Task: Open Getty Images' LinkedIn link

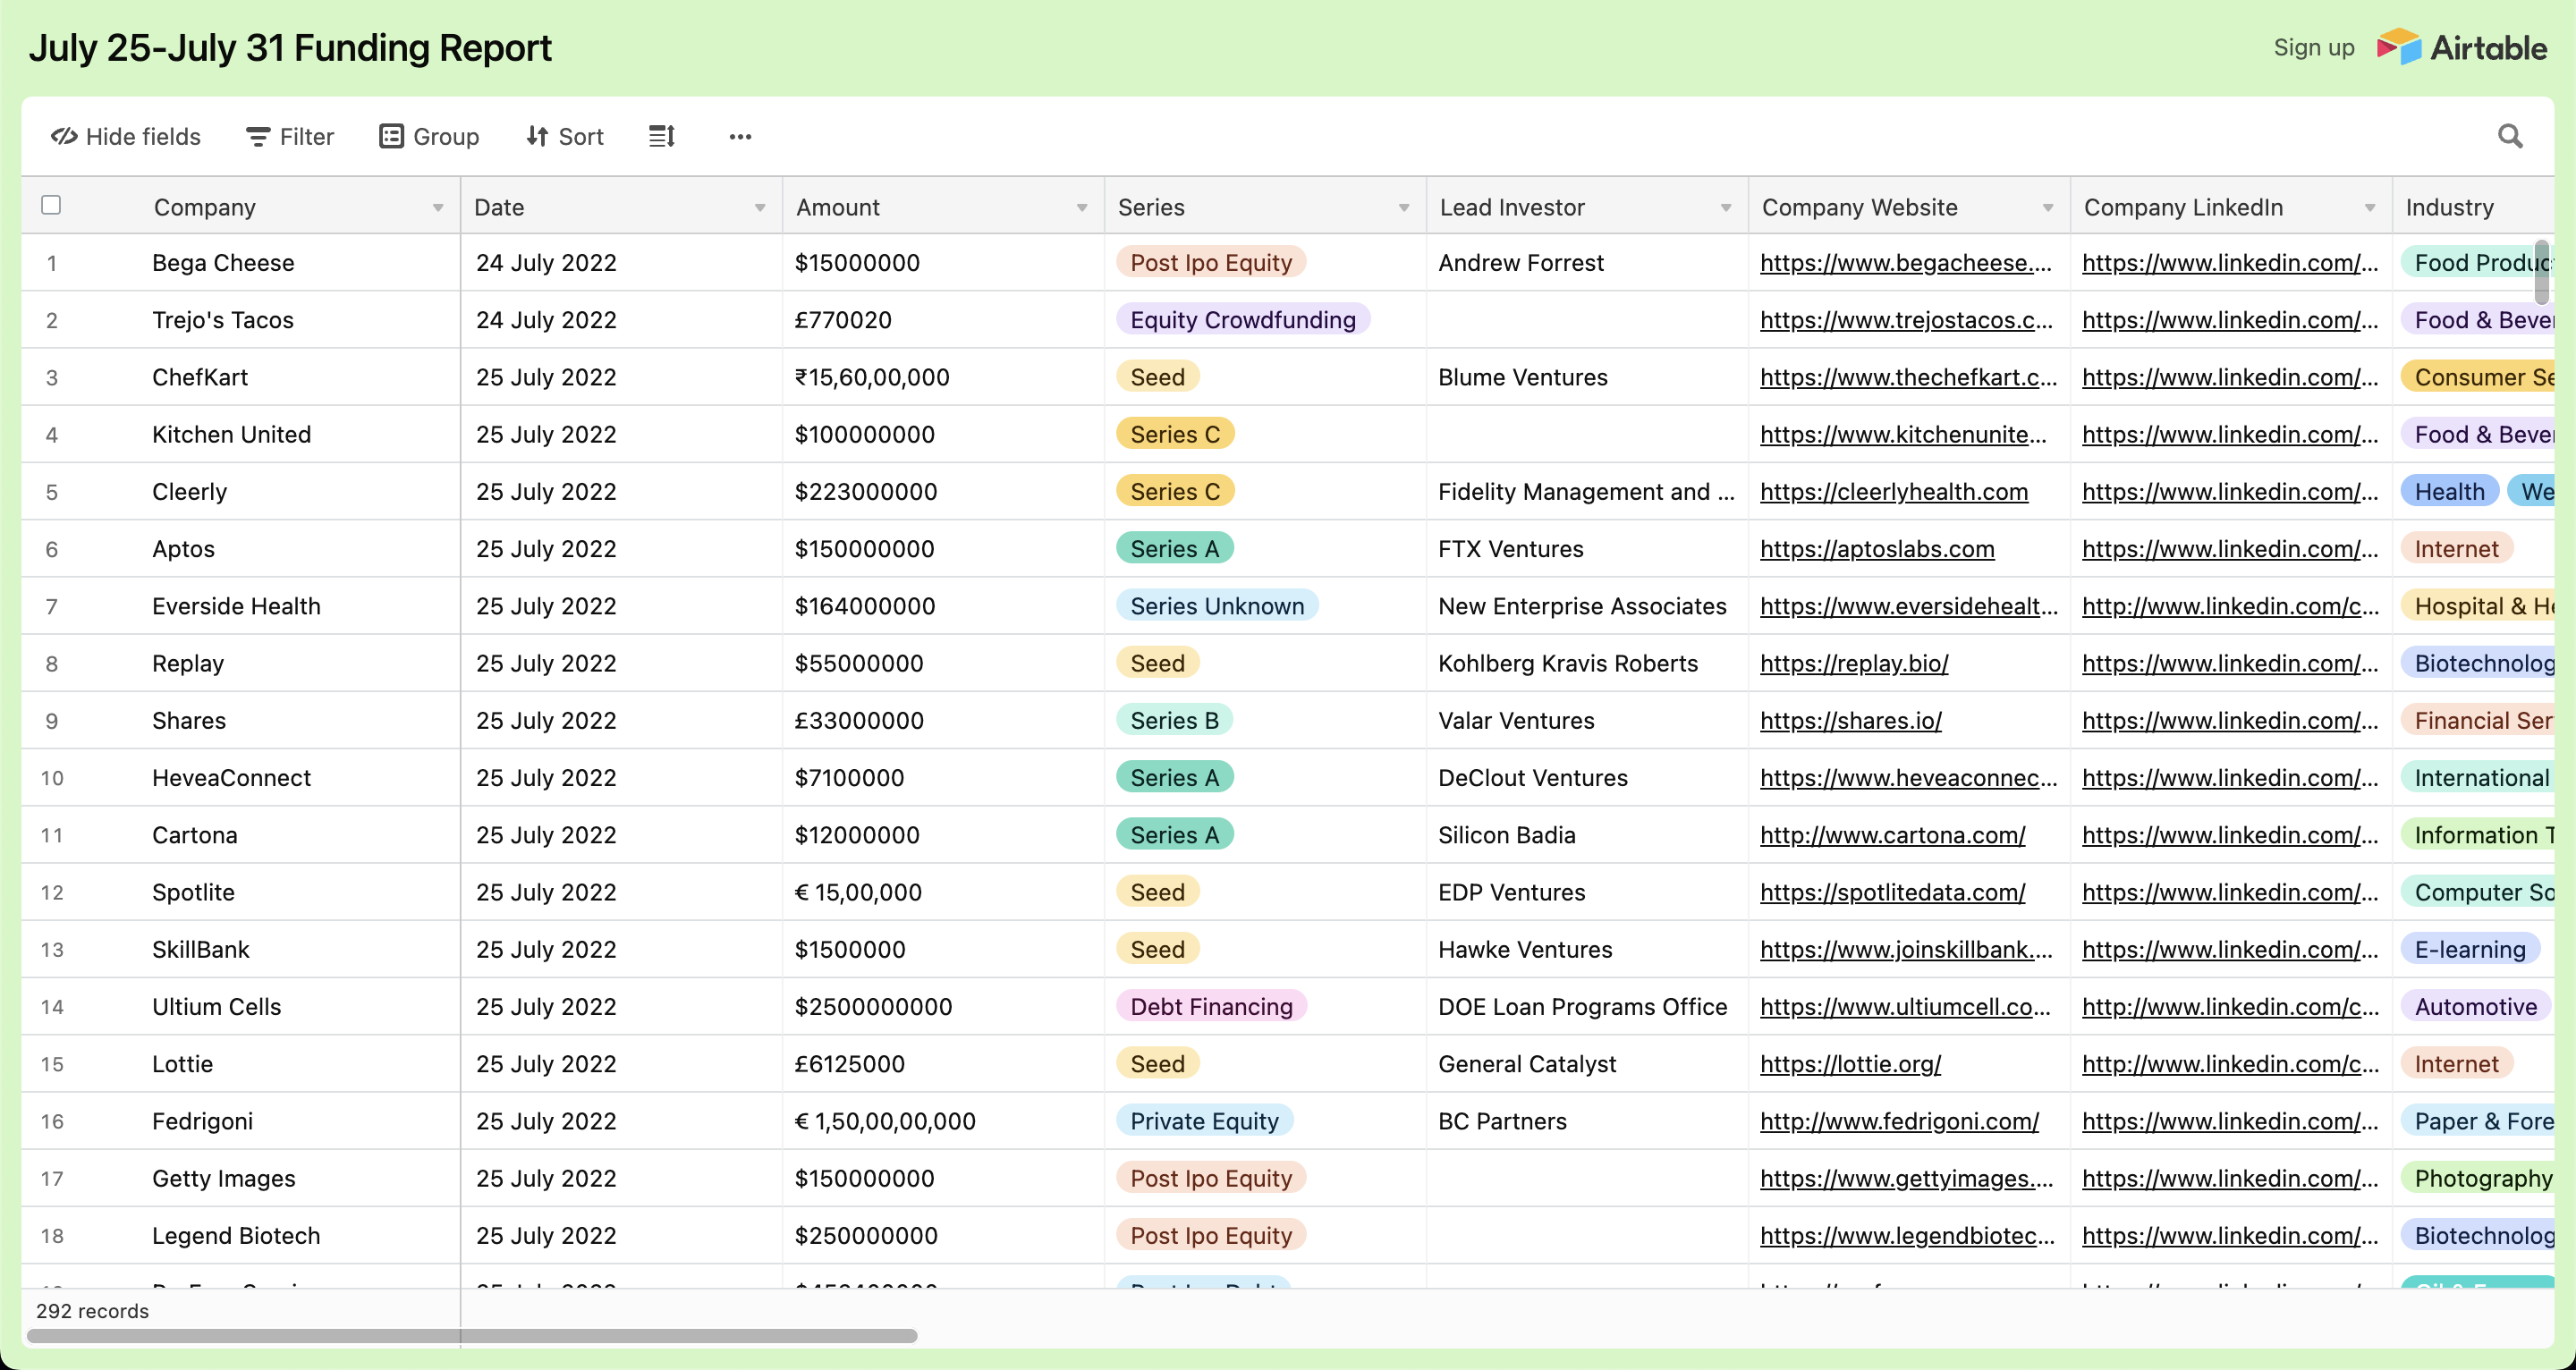Action: 2230,1178
